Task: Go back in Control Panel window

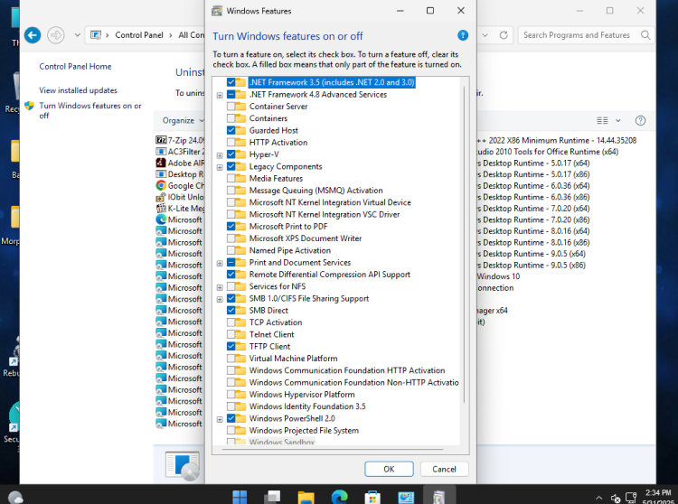Action: [33, 35]
